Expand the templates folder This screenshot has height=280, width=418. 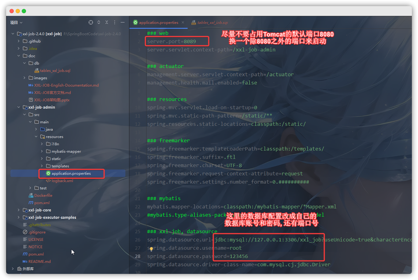click(x=42, y=166)
